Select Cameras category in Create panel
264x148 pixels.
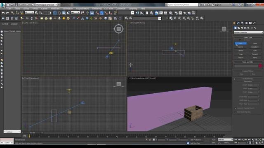point(245,28)
